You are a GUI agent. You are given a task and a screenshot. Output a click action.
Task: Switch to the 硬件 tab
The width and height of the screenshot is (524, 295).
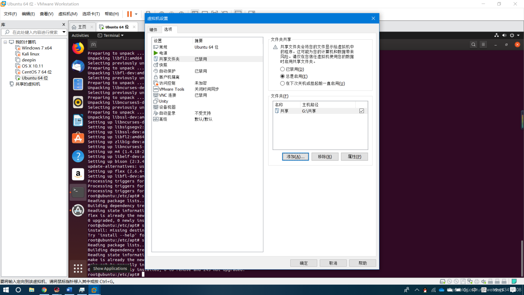coord(153,29)
